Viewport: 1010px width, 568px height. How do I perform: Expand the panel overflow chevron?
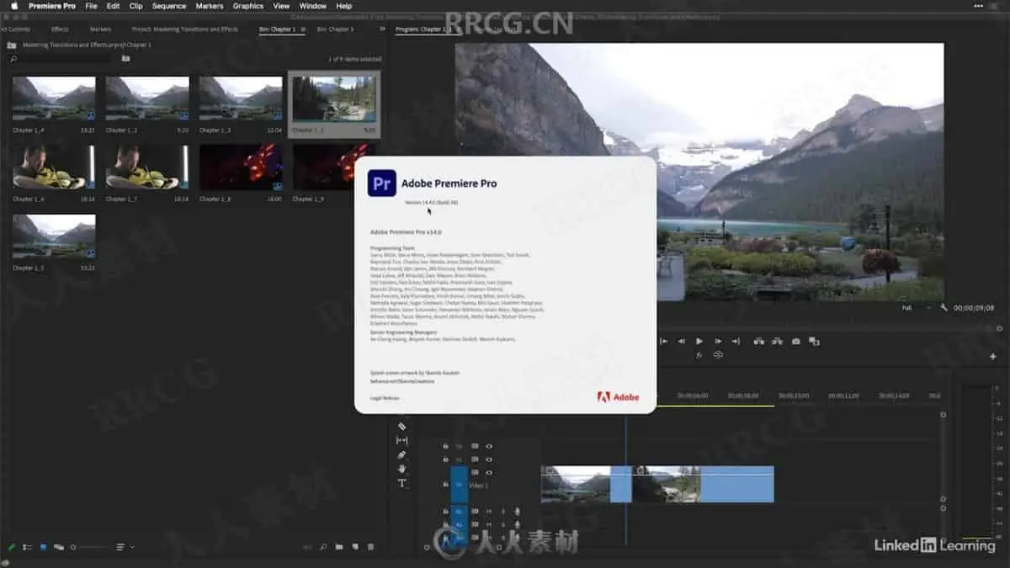pos(383,29)
